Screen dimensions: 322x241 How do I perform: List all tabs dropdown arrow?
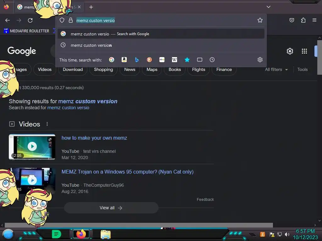pos(269,7)
